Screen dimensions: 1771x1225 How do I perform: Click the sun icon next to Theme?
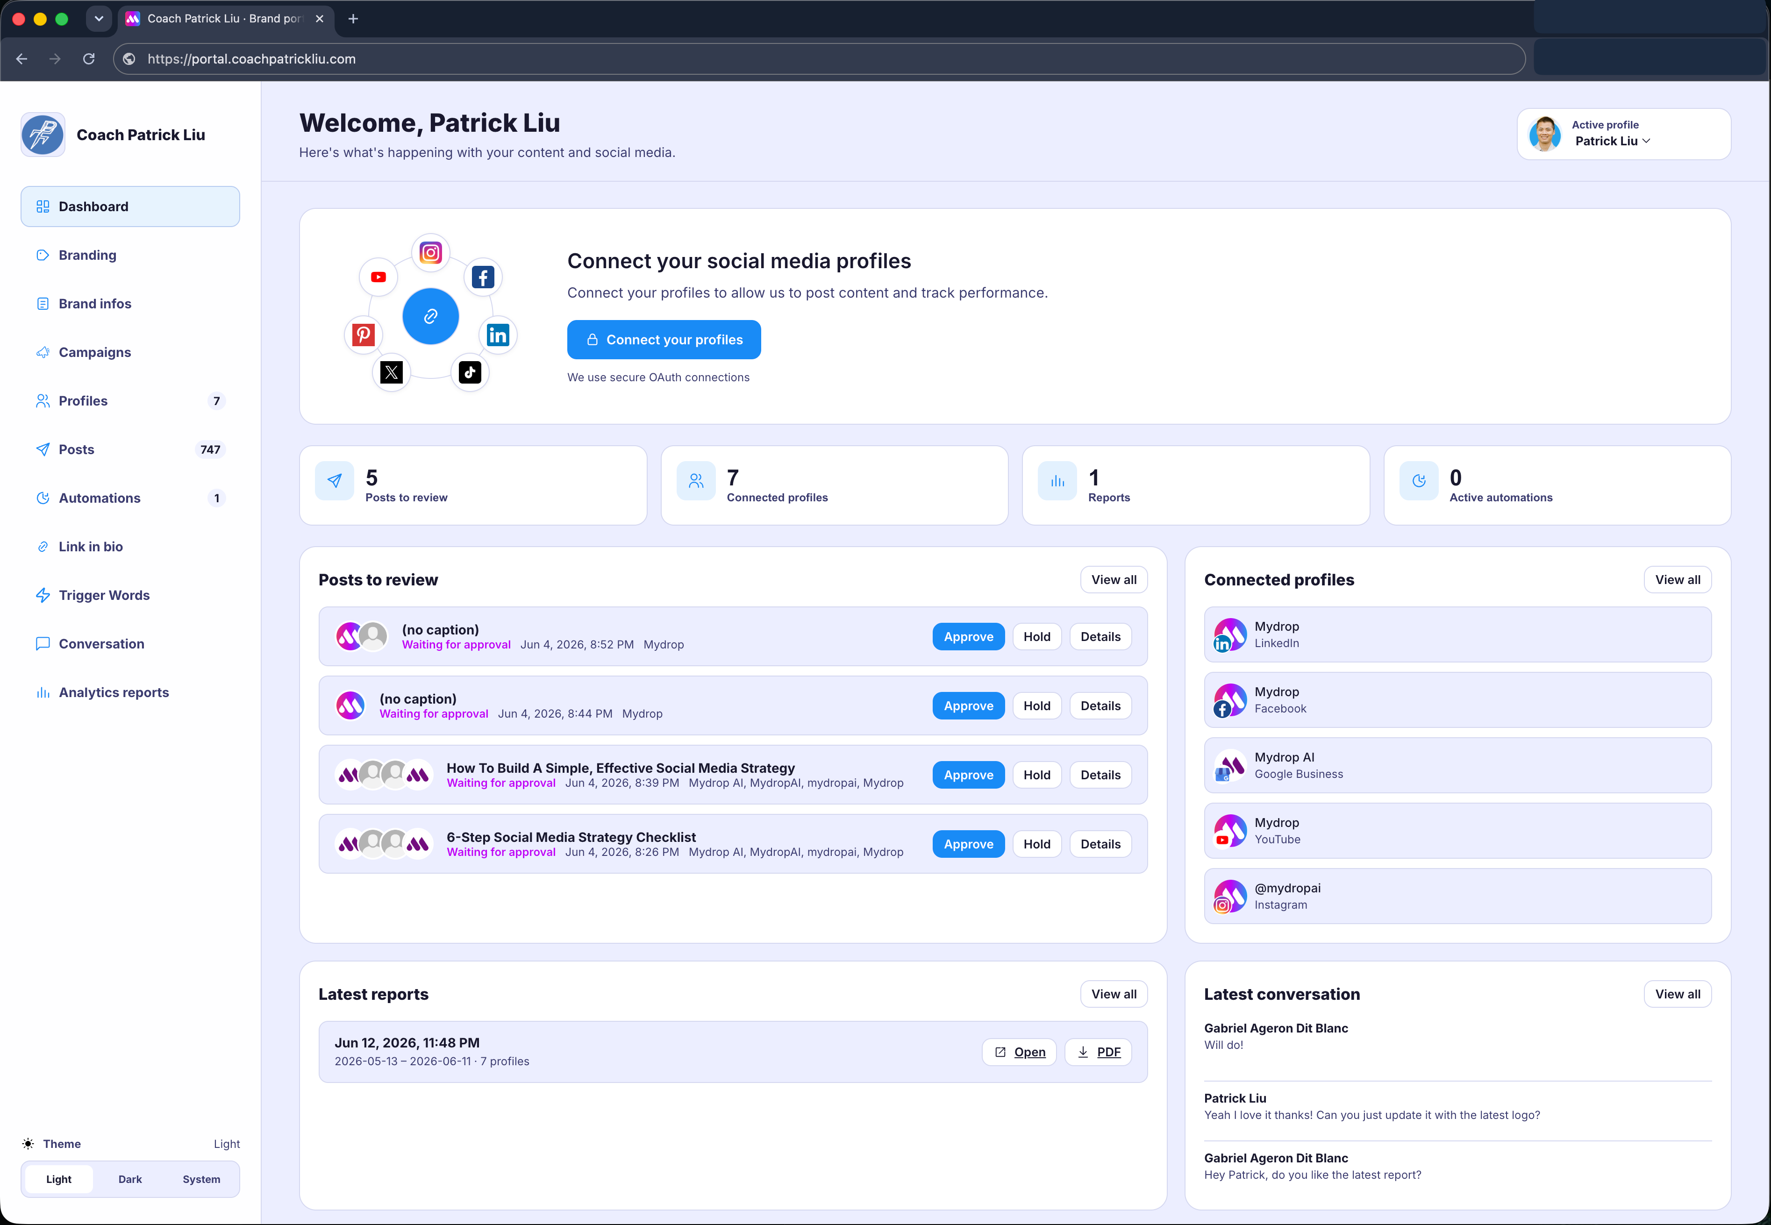(29, 1144)
